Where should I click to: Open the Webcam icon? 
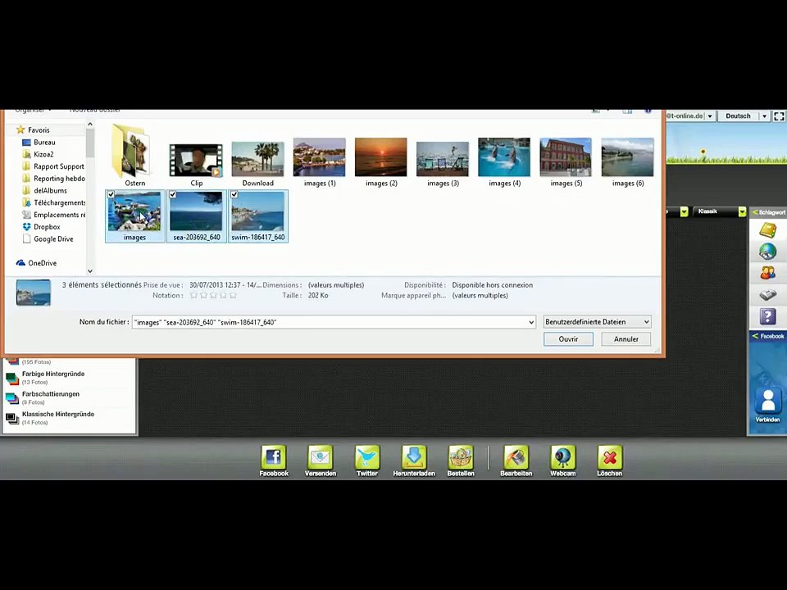coord(562,457)
